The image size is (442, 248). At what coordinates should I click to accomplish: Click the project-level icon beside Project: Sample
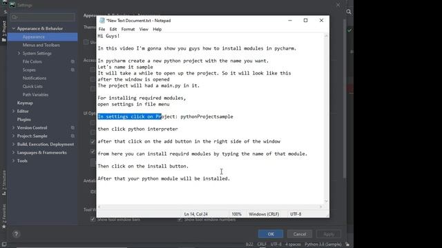pos(73,136)
